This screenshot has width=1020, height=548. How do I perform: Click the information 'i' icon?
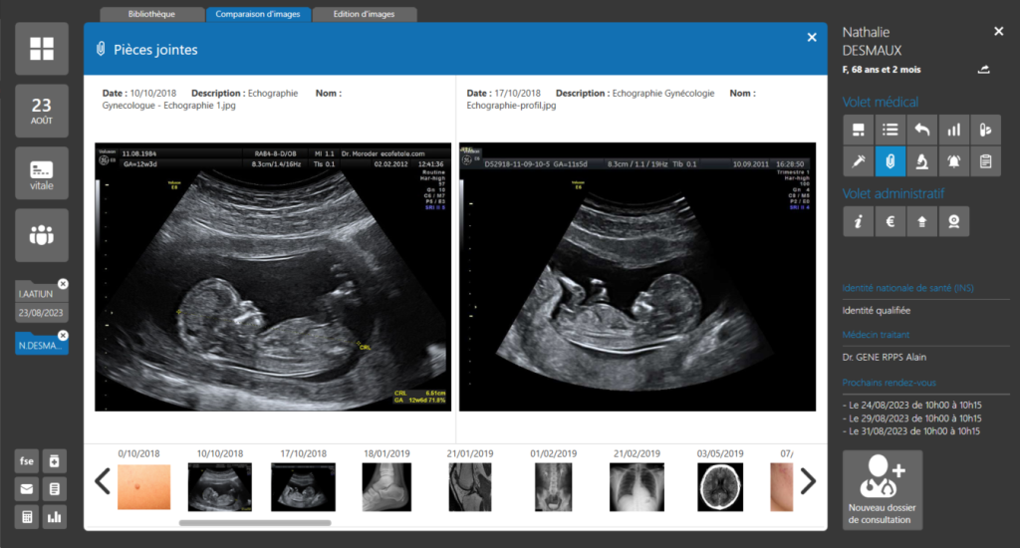(858, 221)
